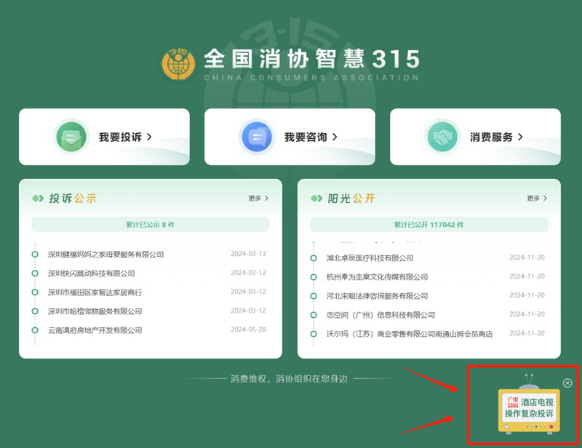The width and height of the screenshot is (582, 448).
Task: Go to the 消费服务 section
Action: point(496,137)
